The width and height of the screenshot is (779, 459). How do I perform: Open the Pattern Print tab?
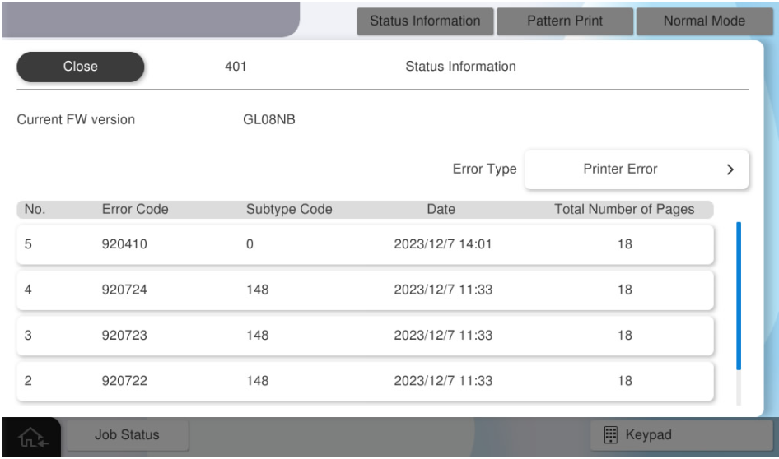[x=563, y=21]
